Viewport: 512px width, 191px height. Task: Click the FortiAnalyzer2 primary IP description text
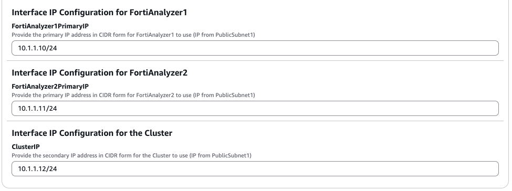click(133, 95)
